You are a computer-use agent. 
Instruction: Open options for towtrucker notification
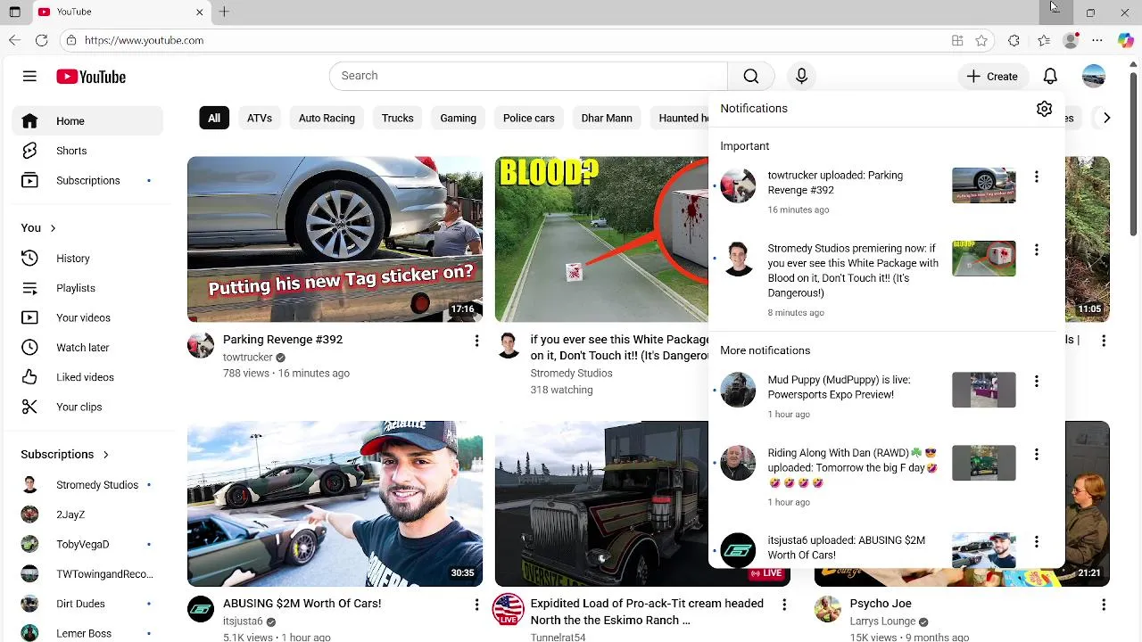tap(1037, 177)
